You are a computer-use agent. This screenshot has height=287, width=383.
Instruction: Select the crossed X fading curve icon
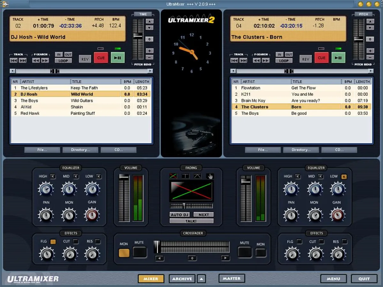point(173,176)
